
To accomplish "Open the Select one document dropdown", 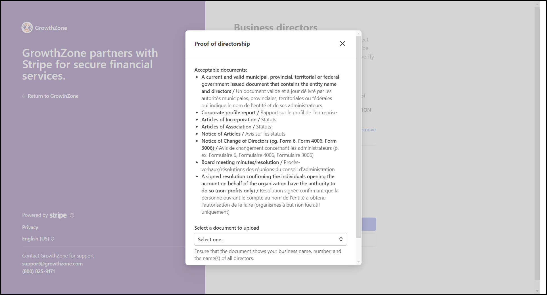I will point(270,239).
